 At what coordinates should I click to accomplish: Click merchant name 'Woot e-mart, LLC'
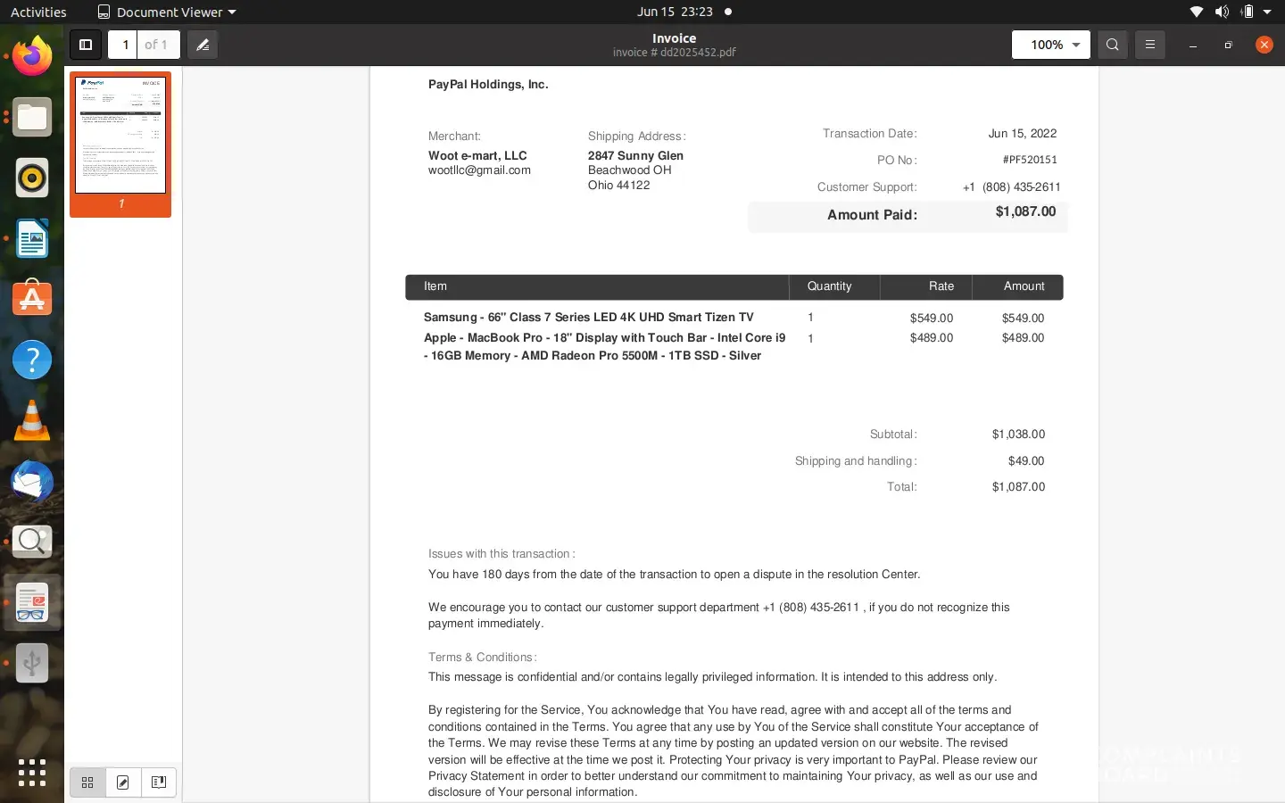[x=477, y=155]
